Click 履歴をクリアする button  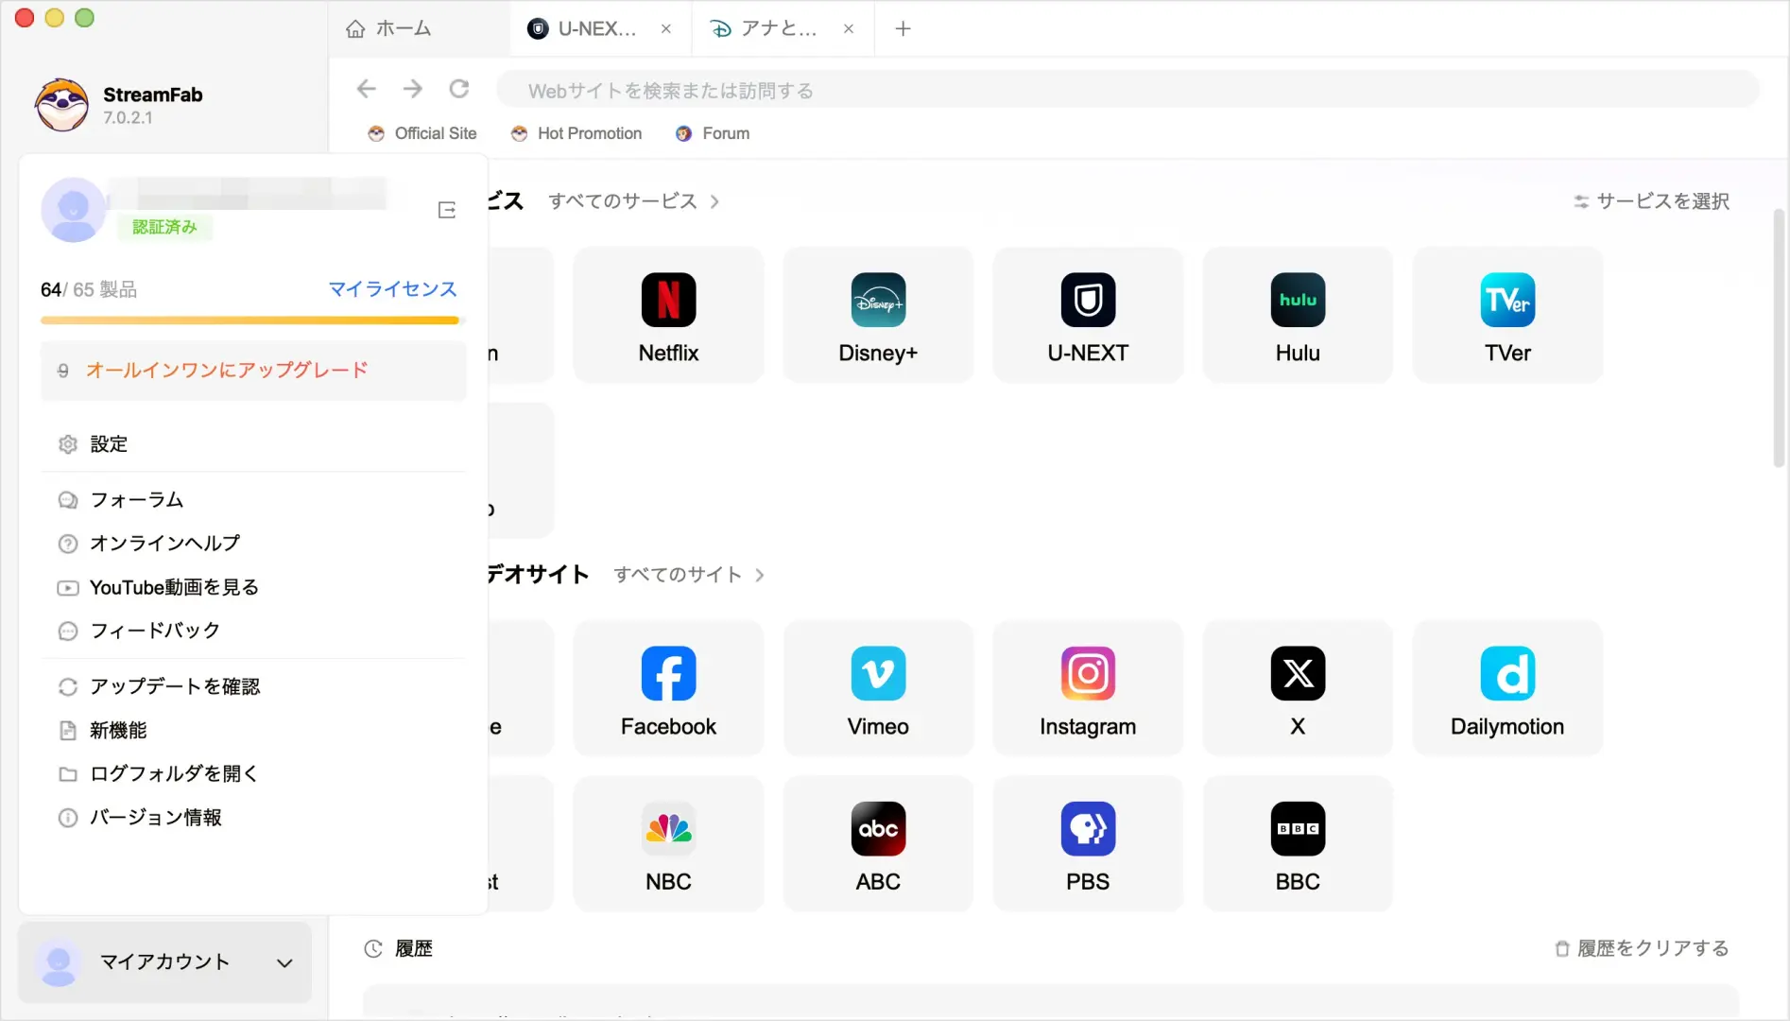tap(1643, 948)
